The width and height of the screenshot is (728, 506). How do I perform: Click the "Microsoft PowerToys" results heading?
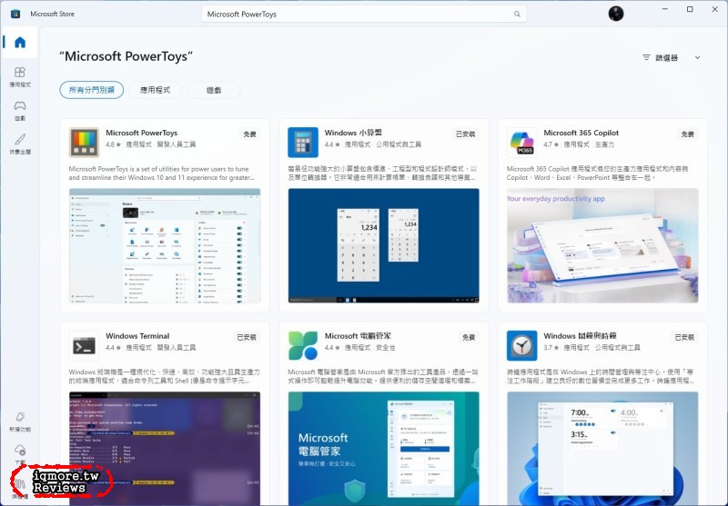[126, 56]
